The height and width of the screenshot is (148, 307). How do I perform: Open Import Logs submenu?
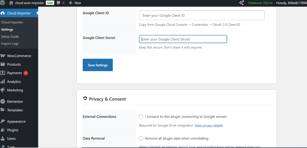click(10, 44)
